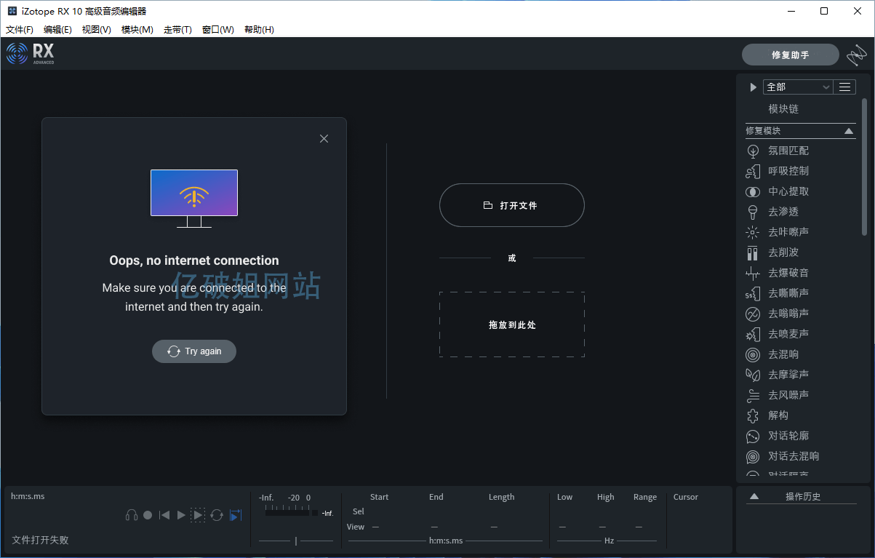Image resolution: width=875 pixels, height=558 pixels.
Task: Select the 中心提取 (Center Extract) module
Action: [788, 191]
